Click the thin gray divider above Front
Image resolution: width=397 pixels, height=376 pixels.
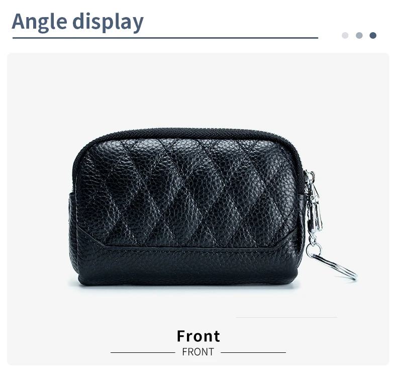pos(286,317)
